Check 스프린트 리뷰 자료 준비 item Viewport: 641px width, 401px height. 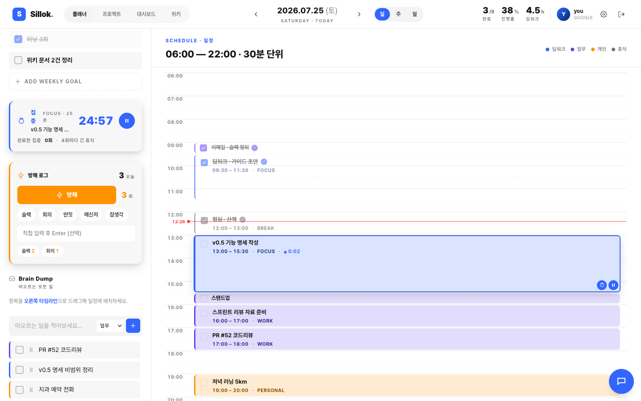(204, 313)
